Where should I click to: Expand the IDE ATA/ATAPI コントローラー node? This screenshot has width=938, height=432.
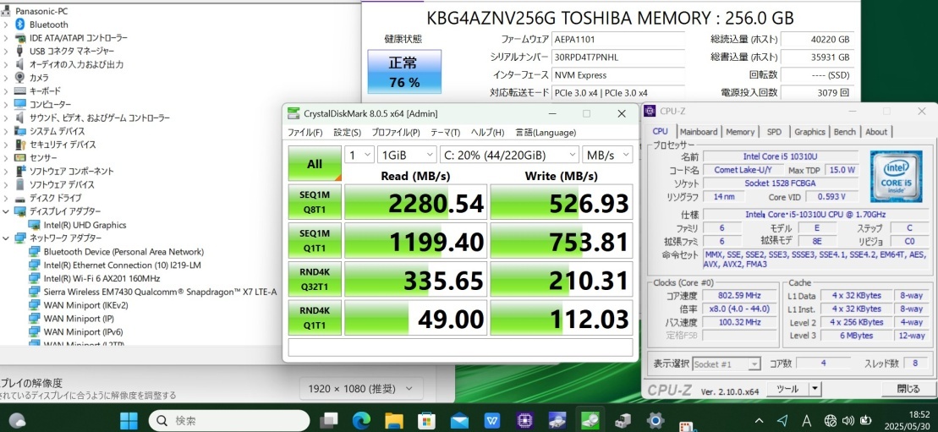pos(6,38)
